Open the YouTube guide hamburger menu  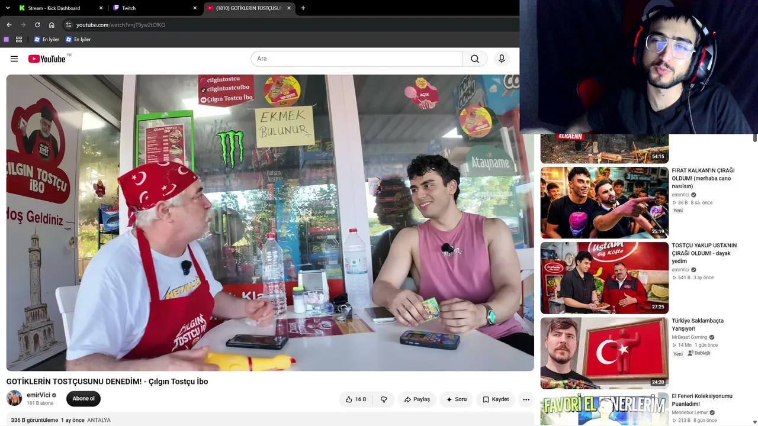click(14, 59)
